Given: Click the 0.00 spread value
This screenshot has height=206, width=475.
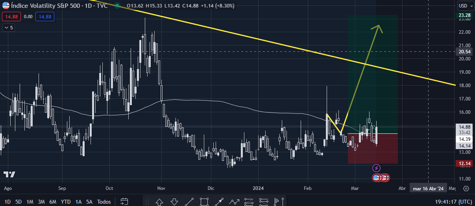Looking at the screenshot, I should coord(28,16).
